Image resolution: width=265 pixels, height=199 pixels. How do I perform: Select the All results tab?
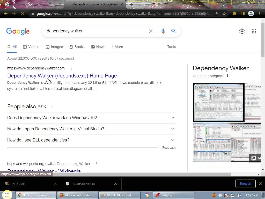coord(12,47)
